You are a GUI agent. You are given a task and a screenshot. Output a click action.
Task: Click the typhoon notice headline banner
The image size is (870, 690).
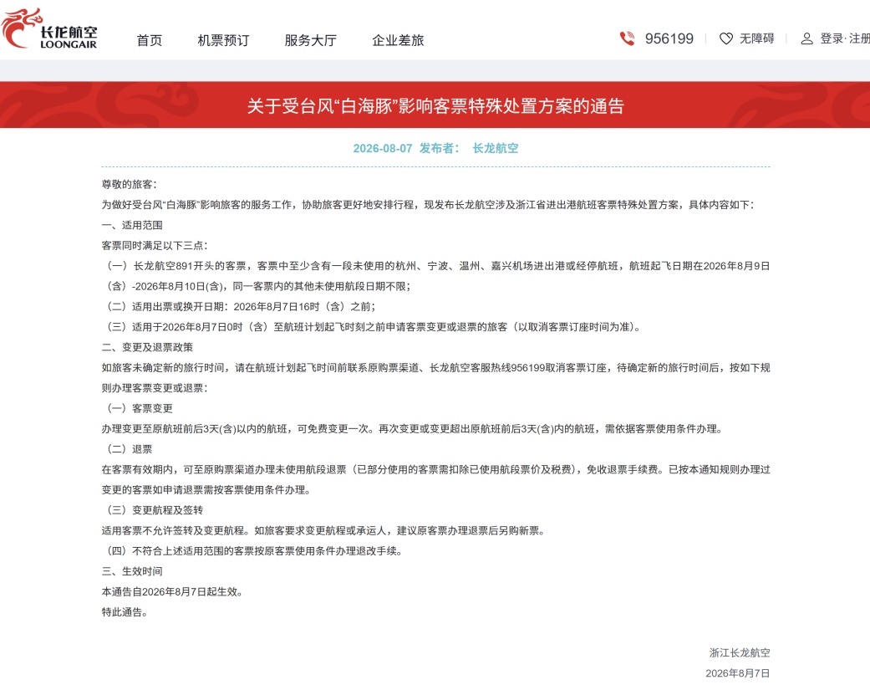click(x=435, y=105)
